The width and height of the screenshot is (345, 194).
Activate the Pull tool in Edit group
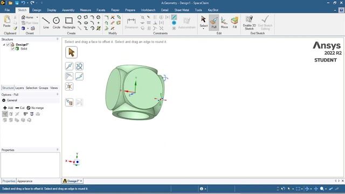coord(214,23)
